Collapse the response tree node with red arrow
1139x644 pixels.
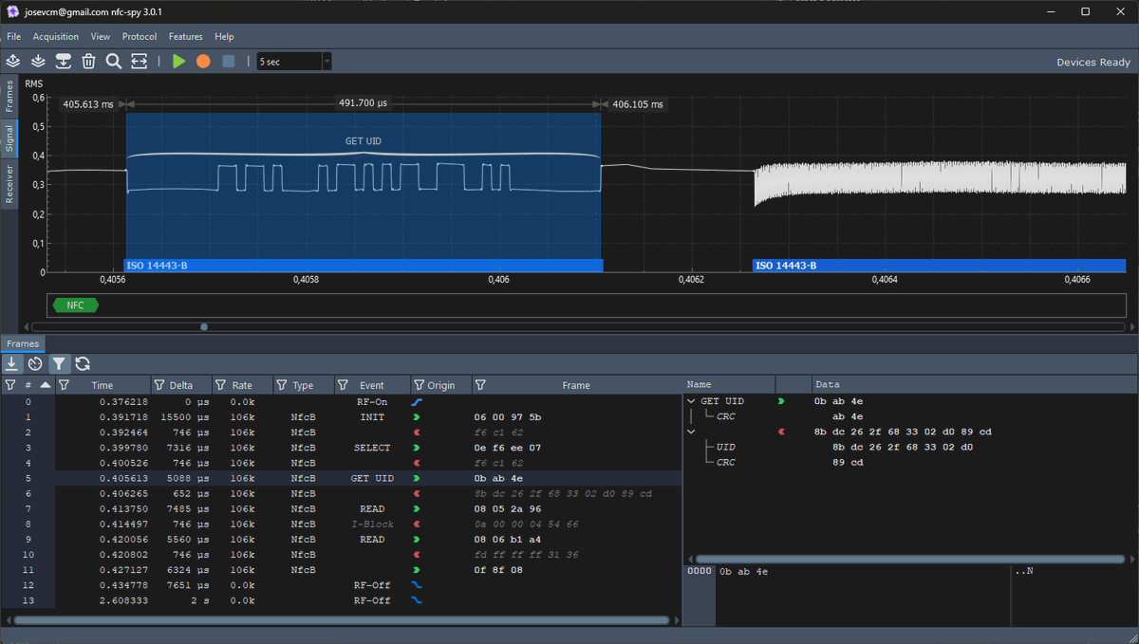point(691,432)
